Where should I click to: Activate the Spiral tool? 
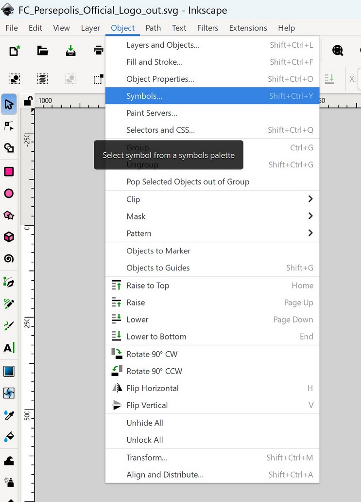9,258
